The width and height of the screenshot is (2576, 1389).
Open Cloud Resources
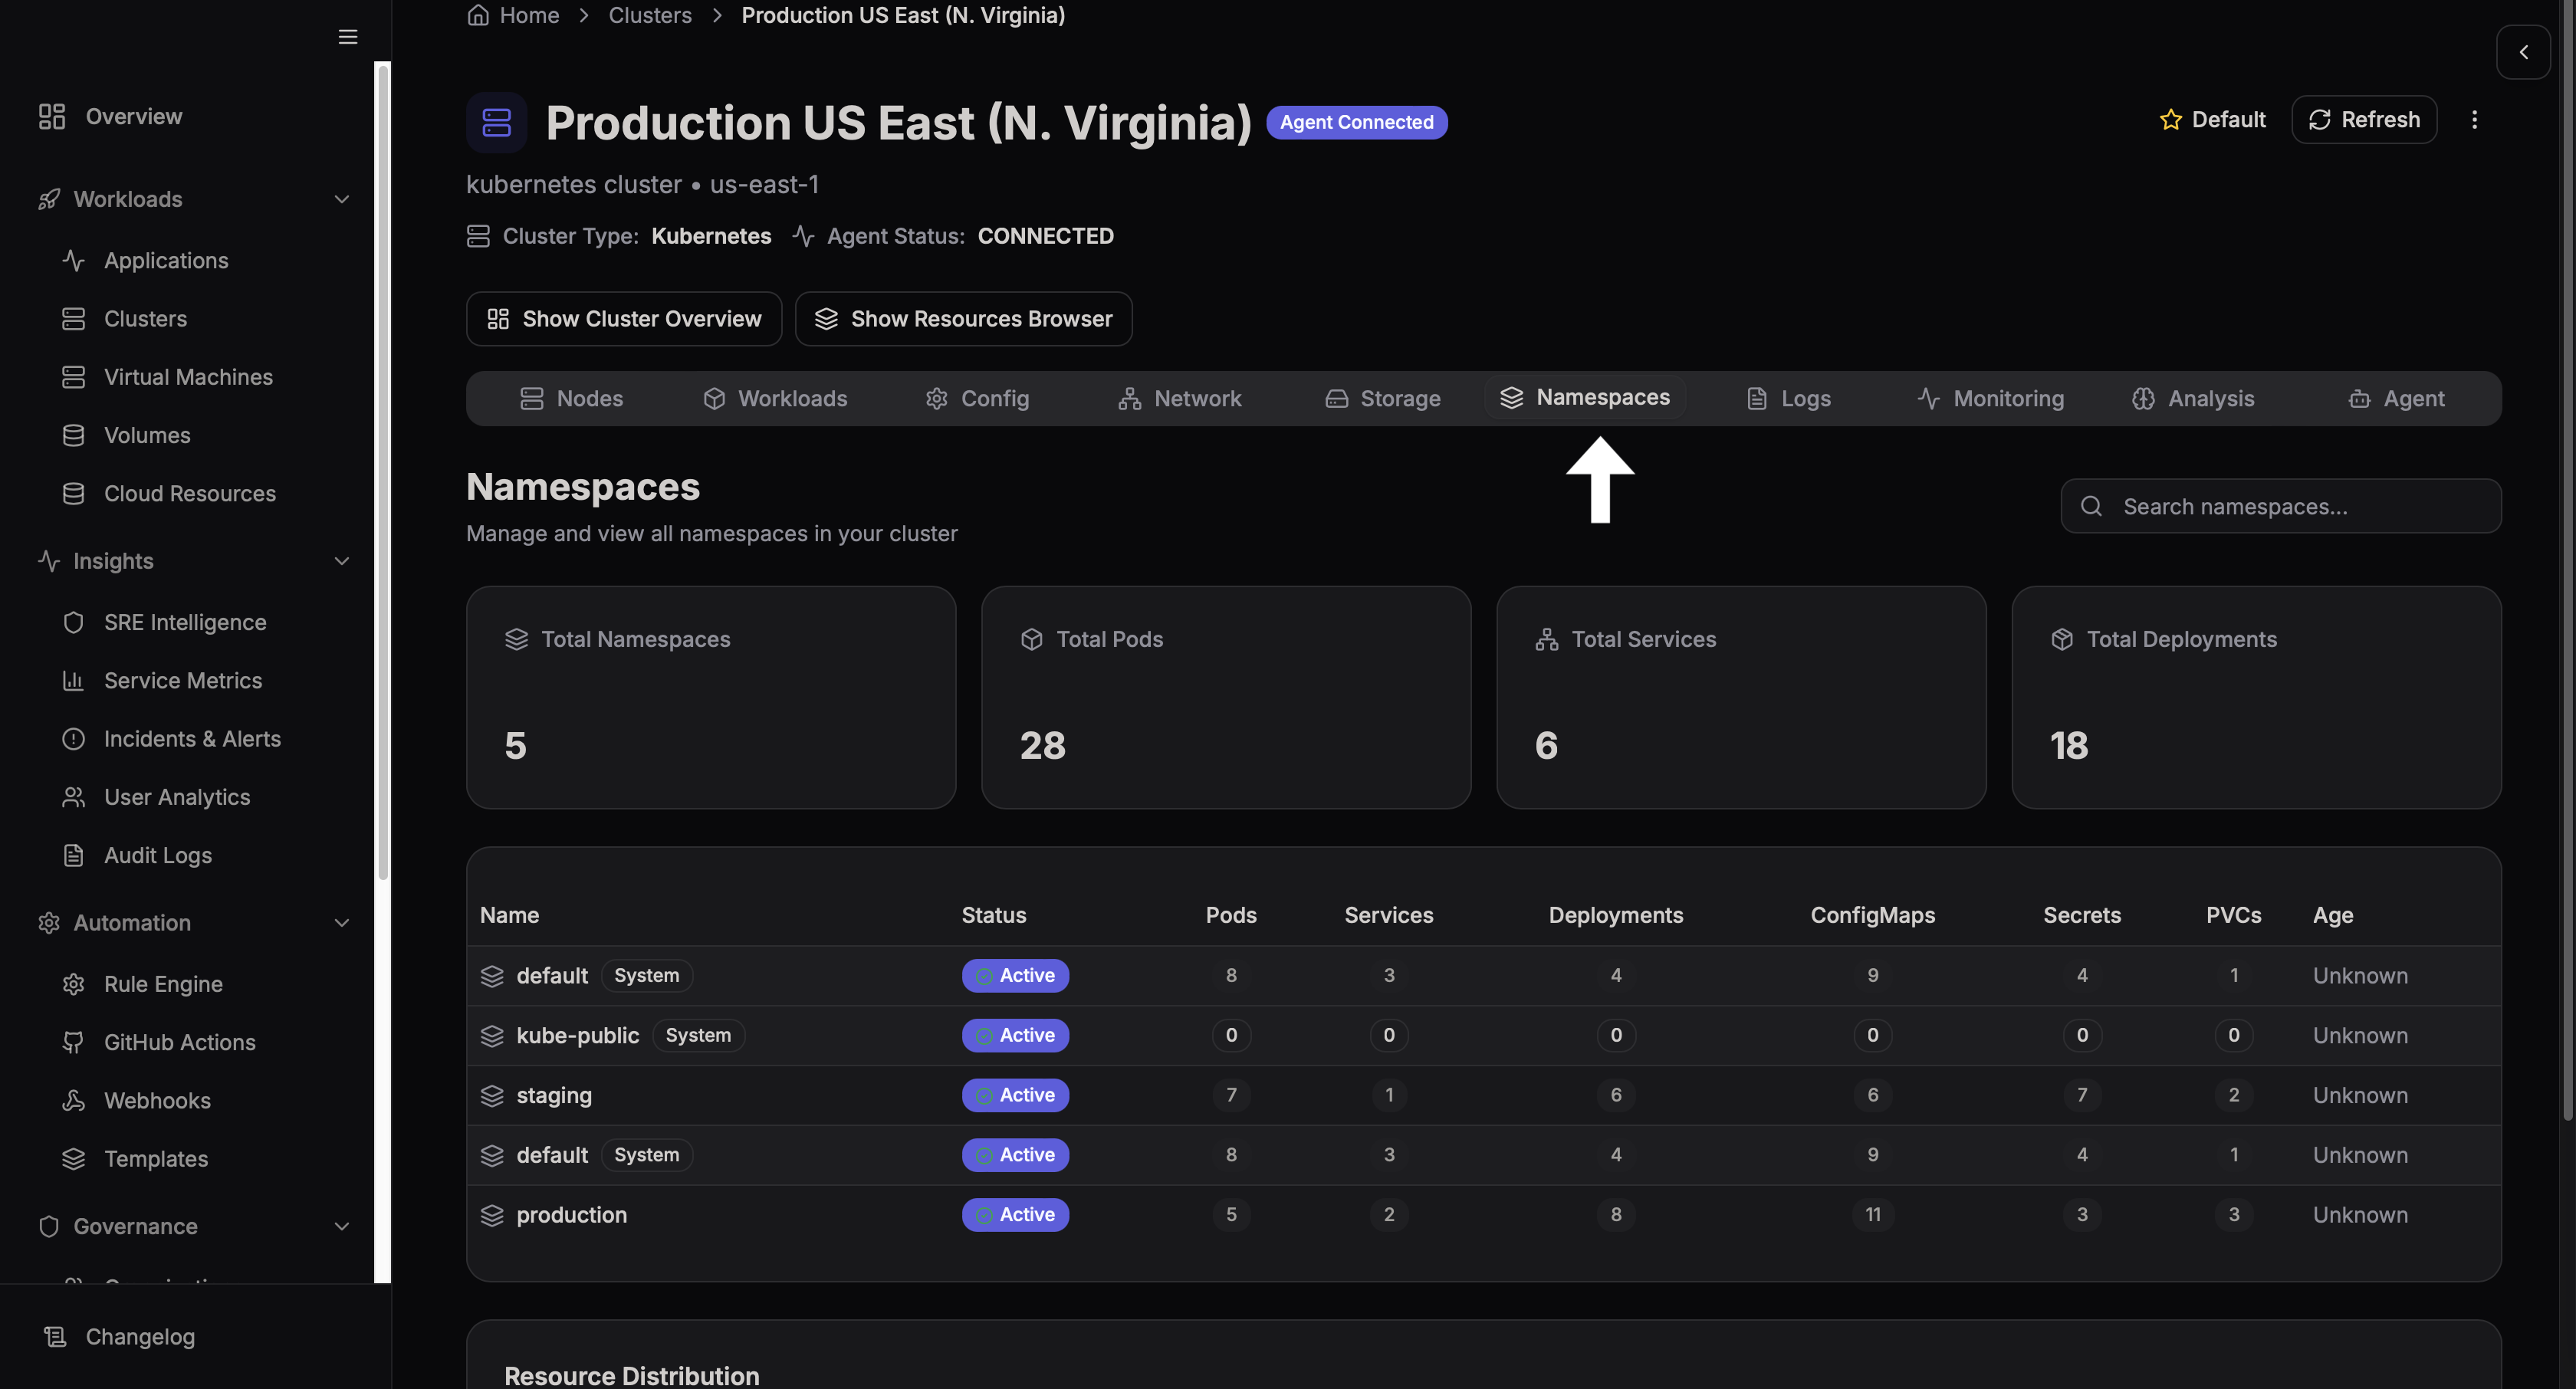tap(189, 493)
